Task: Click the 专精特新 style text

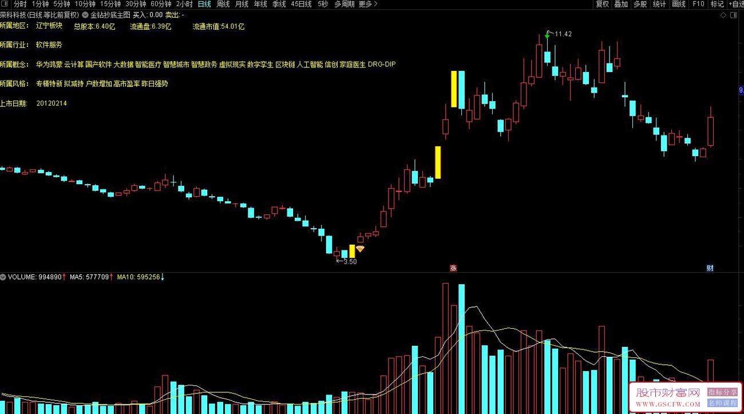Action: click(x=49, y=84)
